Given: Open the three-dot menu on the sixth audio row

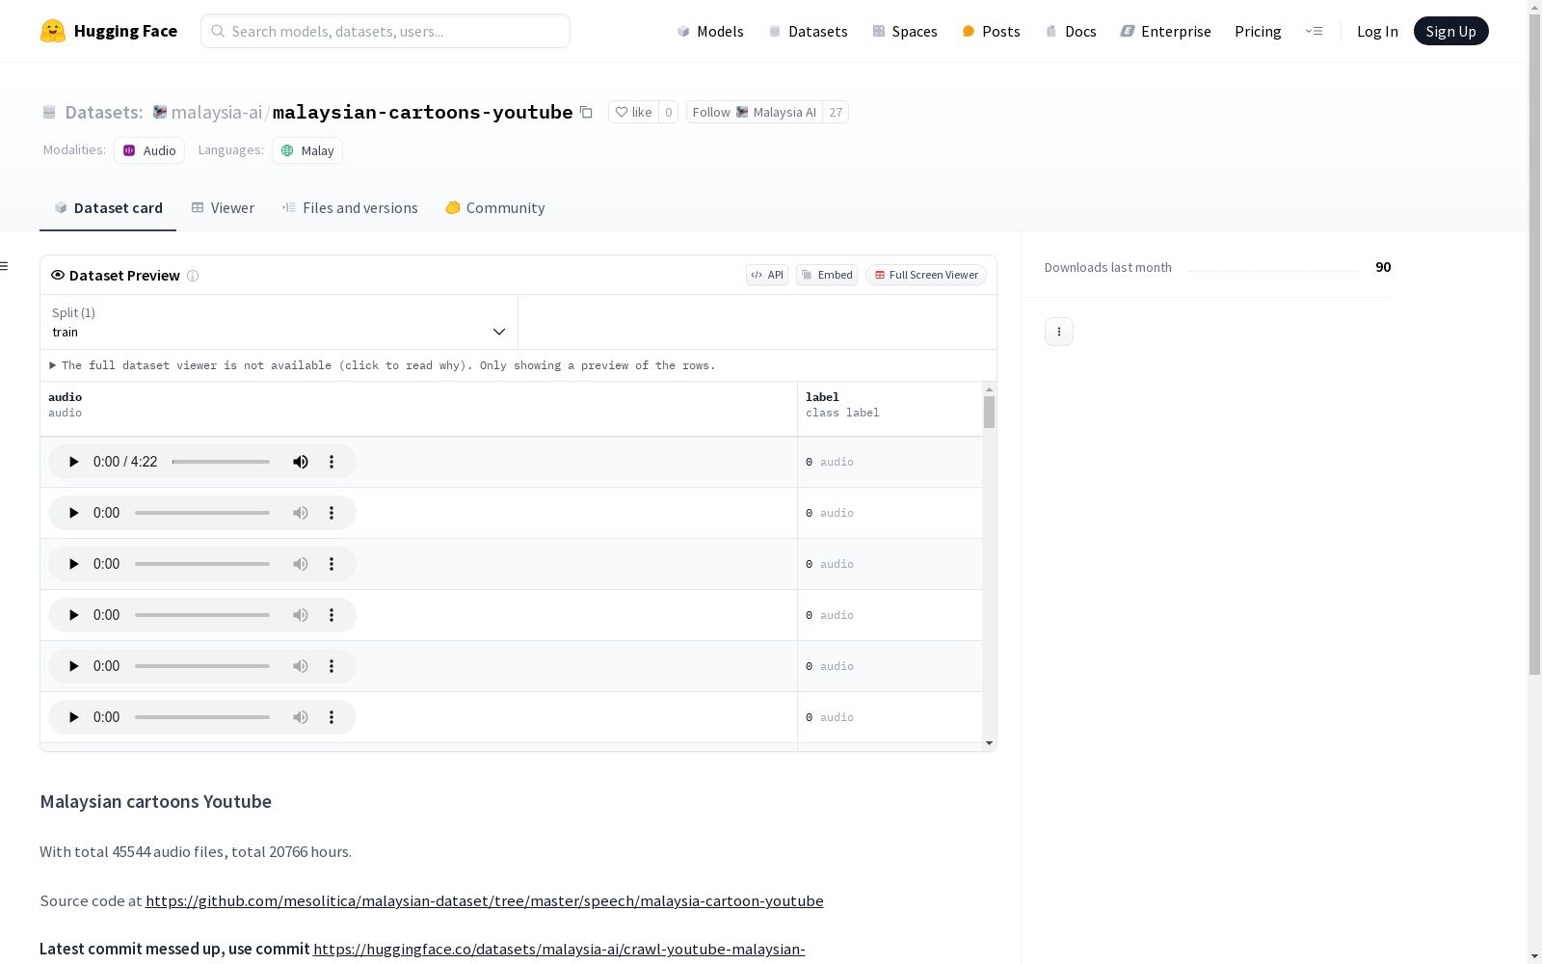Looking at the screenshot, I should (332, 717).
